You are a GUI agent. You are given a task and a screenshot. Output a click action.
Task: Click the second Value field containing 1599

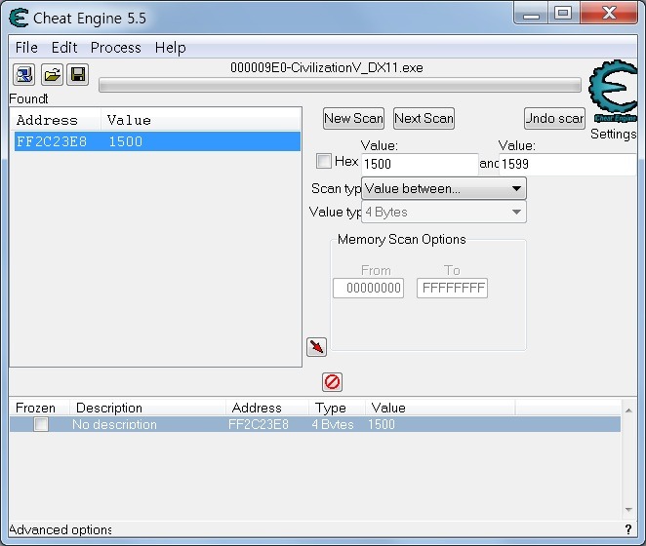pos(568,164)
